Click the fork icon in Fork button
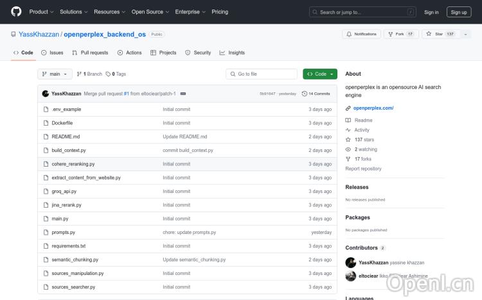 pyautogui.click(x=390, y=34)
